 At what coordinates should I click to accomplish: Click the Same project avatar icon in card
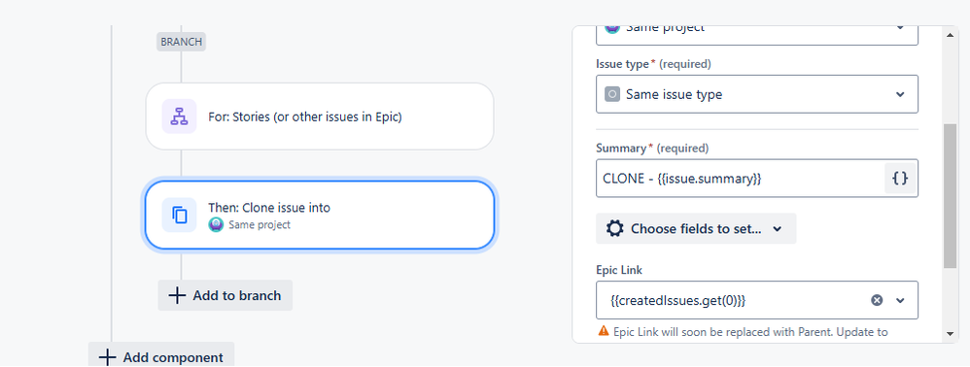(x=215, y=224)
